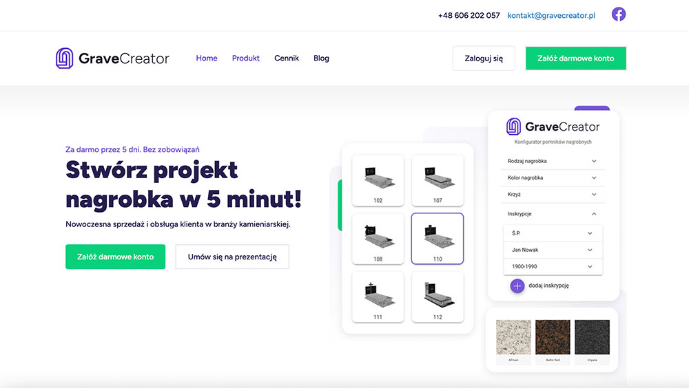This screenshot has width=689, height=388.
Task: Open the Cennik page
Action: pos(287,58)
